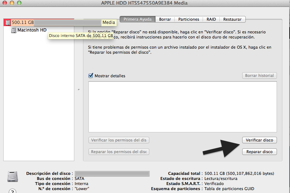The height and width of the screenshot is (193, 290).
Task: Start Verificar disco
Action: click(x=259, y=140)
